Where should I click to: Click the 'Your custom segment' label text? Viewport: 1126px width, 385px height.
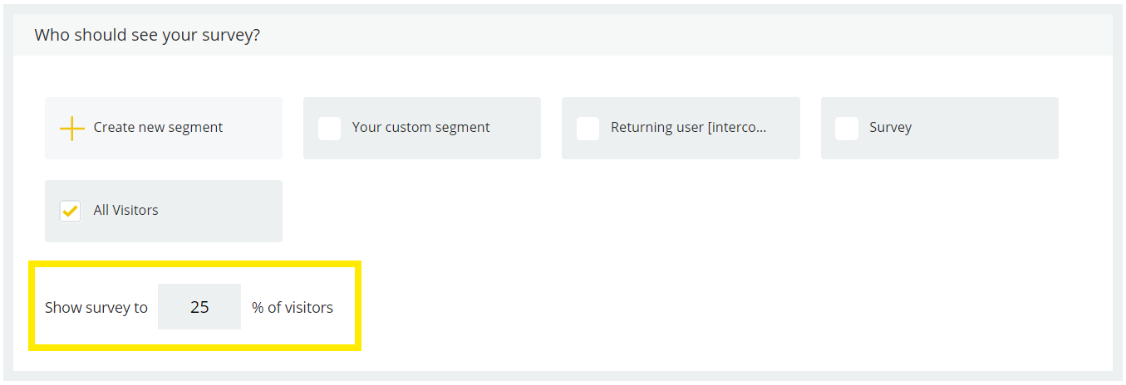click(x=420, y=127)
